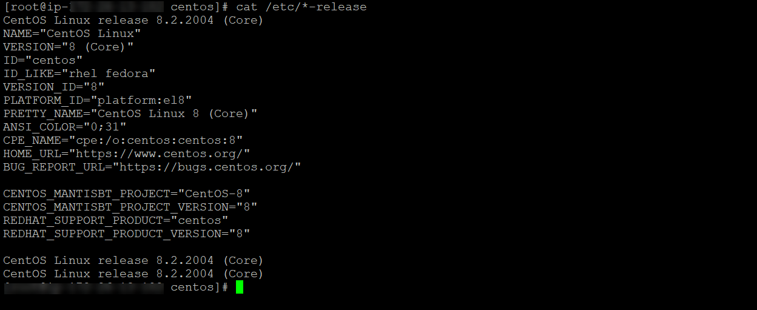Click the ID_LIKE="rhel fedora" line
Screen dimensions: 757x310
click(x=79, y=73)
